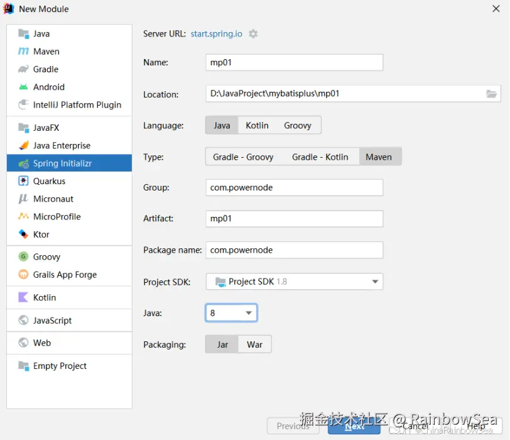Open the start.spring.io server link
The height and width of the screenshot is (440, 510).
(216, 34)
